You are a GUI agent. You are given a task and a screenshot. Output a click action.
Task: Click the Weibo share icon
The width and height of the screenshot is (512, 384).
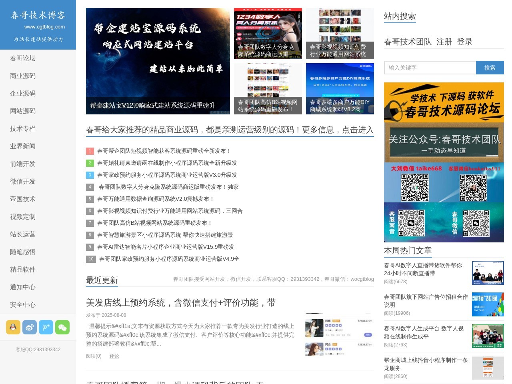click(29, 327)
